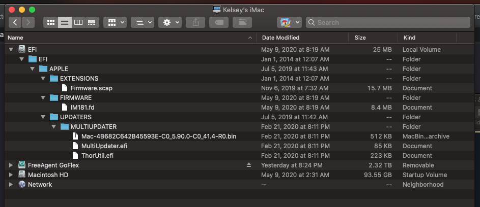Expand the FreeAgent GoFlex drive
This screenshot has width=480, height=207.
point(11,165)
